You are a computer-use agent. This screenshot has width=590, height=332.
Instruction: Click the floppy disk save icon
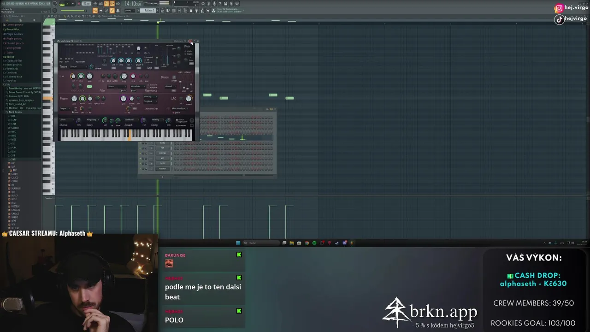point(225,3)
